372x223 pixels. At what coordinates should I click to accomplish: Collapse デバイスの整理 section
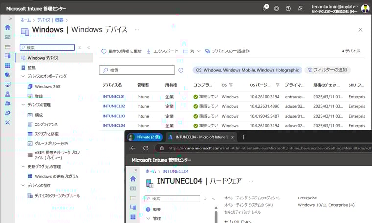(23, 185)
